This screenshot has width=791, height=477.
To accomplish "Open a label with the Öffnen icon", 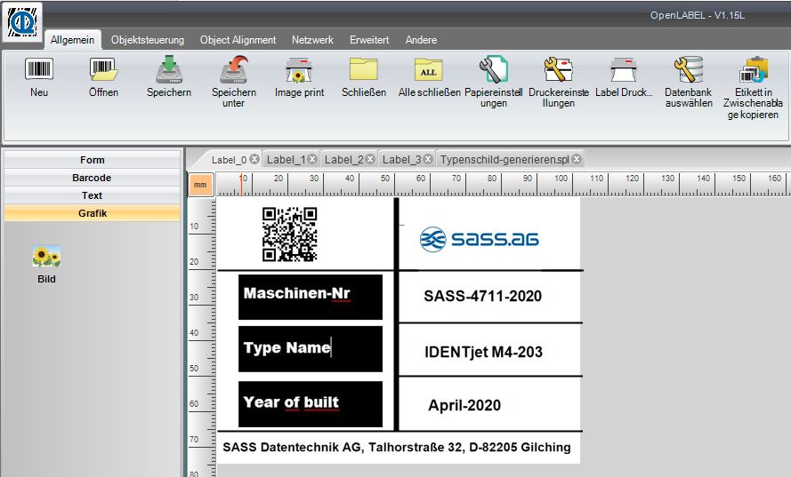I will tap(103, 69).
